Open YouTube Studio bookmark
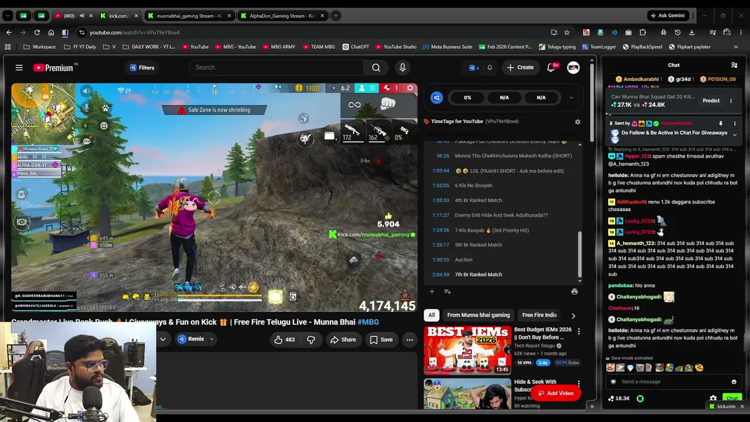 point(396,47)
